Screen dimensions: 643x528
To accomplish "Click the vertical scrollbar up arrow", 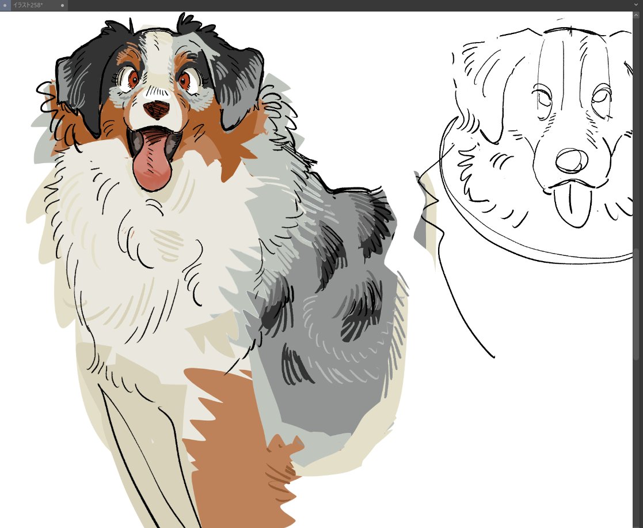I will pyautogui.click(x=637, y=15).
